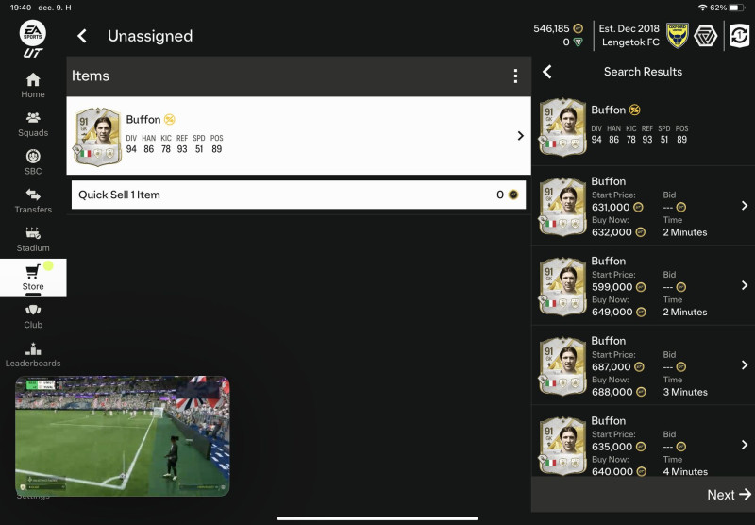Click the coin icon in Quick Sell row
Screen dimensions: 755x525
tap(513, 195)
